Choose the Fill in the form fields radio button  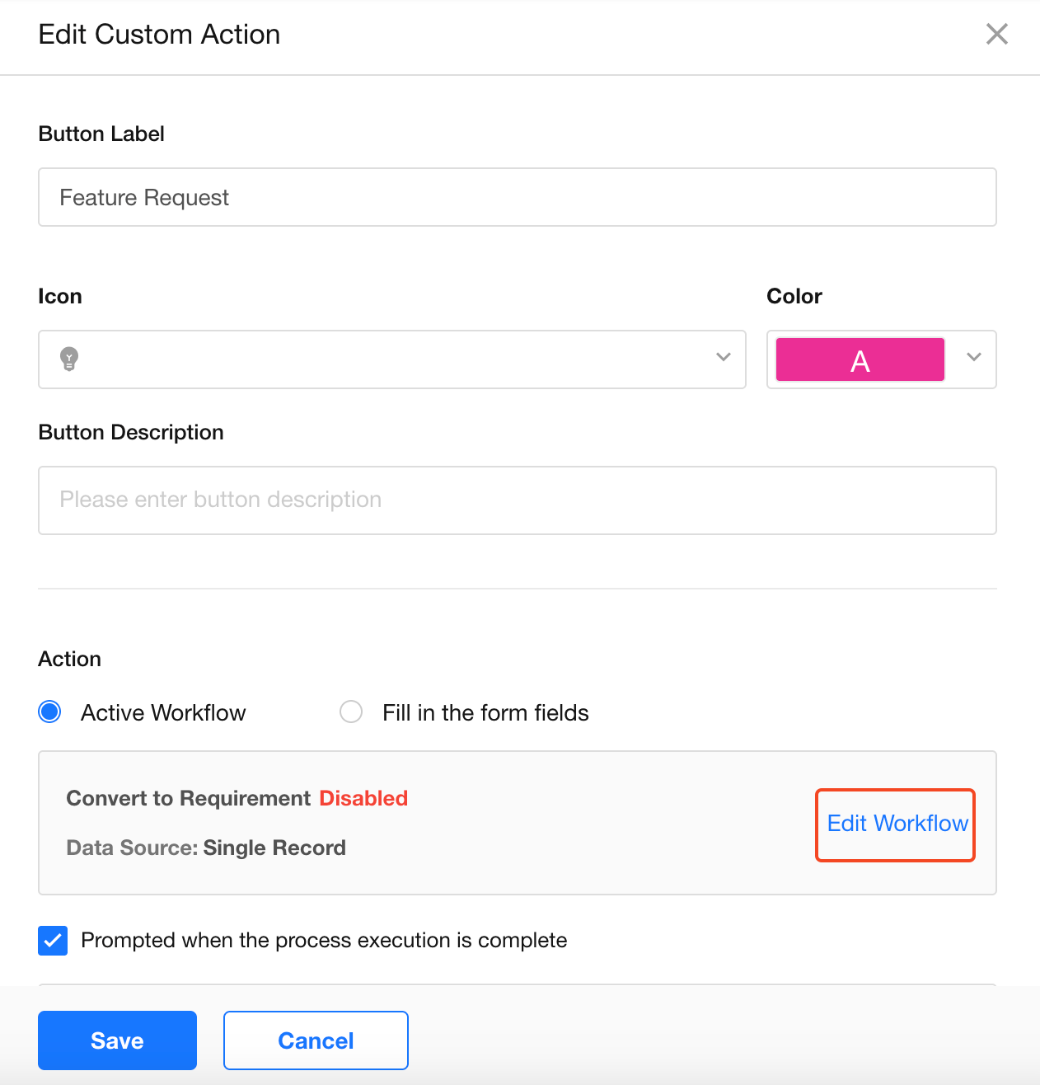351,712
